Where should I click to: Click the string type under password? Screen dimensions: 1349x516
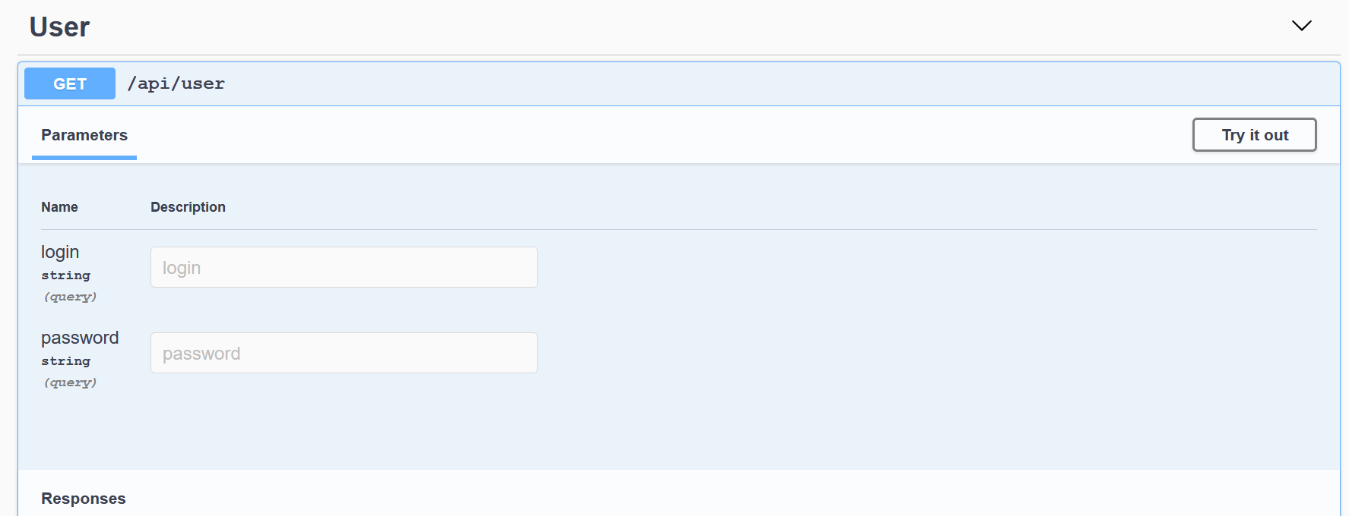point(65,361)
